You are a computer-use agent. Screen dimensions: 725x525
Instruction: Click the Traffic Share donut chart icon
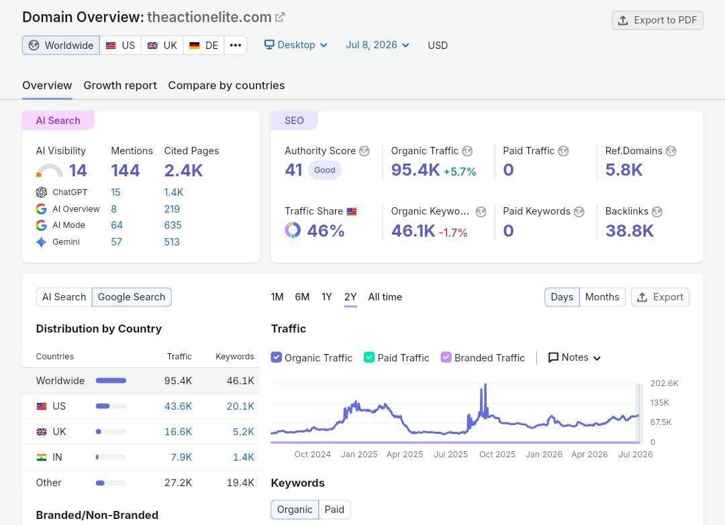click(293, 230)
